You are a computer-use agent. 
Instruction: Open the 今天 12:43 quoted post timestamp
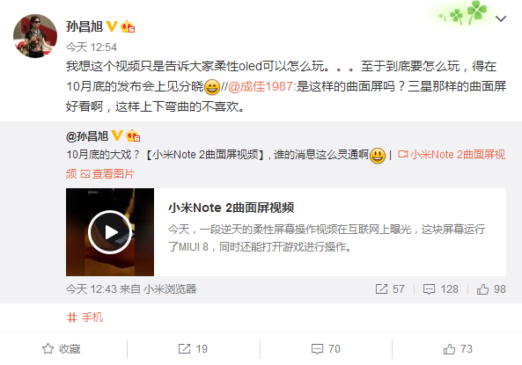pos(92,288)
